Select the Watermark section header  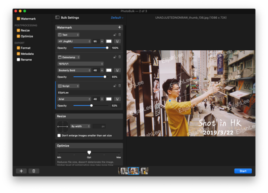coord(89,27)
